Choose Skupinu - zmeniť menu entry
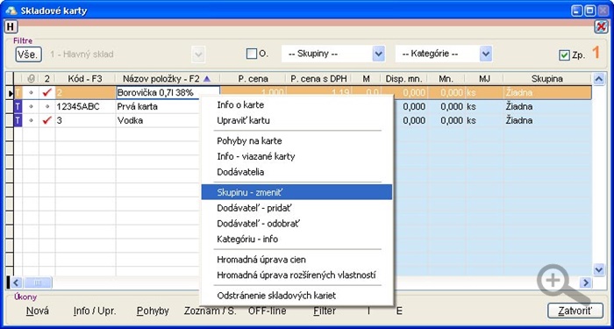This screenshot has width=614, height=329. [296, 192]
